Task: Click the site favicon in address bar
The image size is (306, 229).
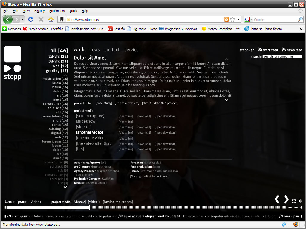Action: click(62, 19)
